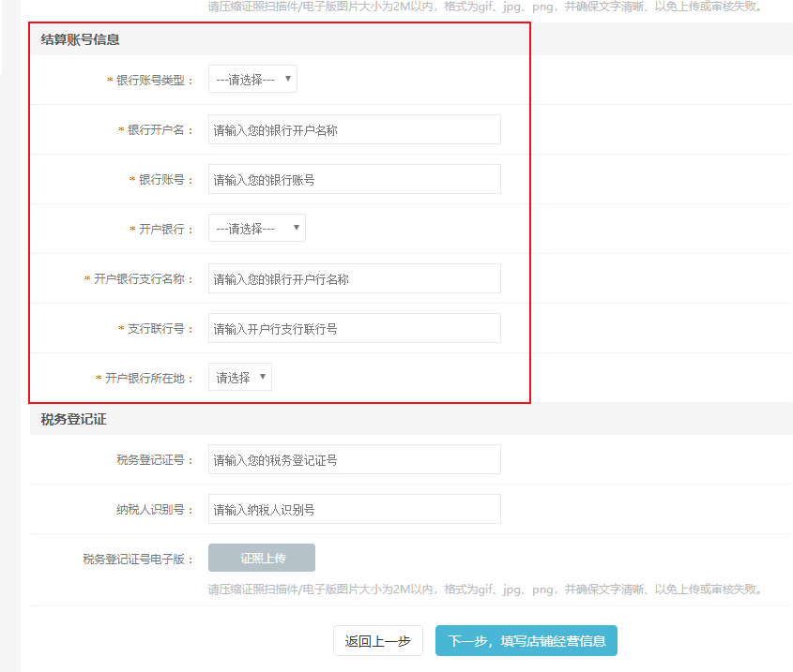Click the 纳税人识别号 field label
The height and width of the screenshot is (672, 793).
[155, 510]
